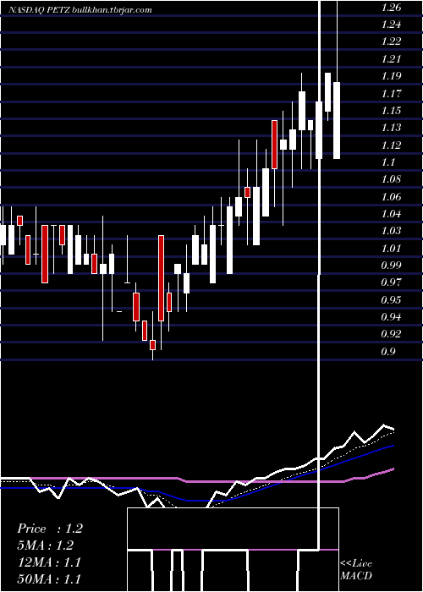
Task: Click the 1.26 price axis label
Action: point(391,8)
